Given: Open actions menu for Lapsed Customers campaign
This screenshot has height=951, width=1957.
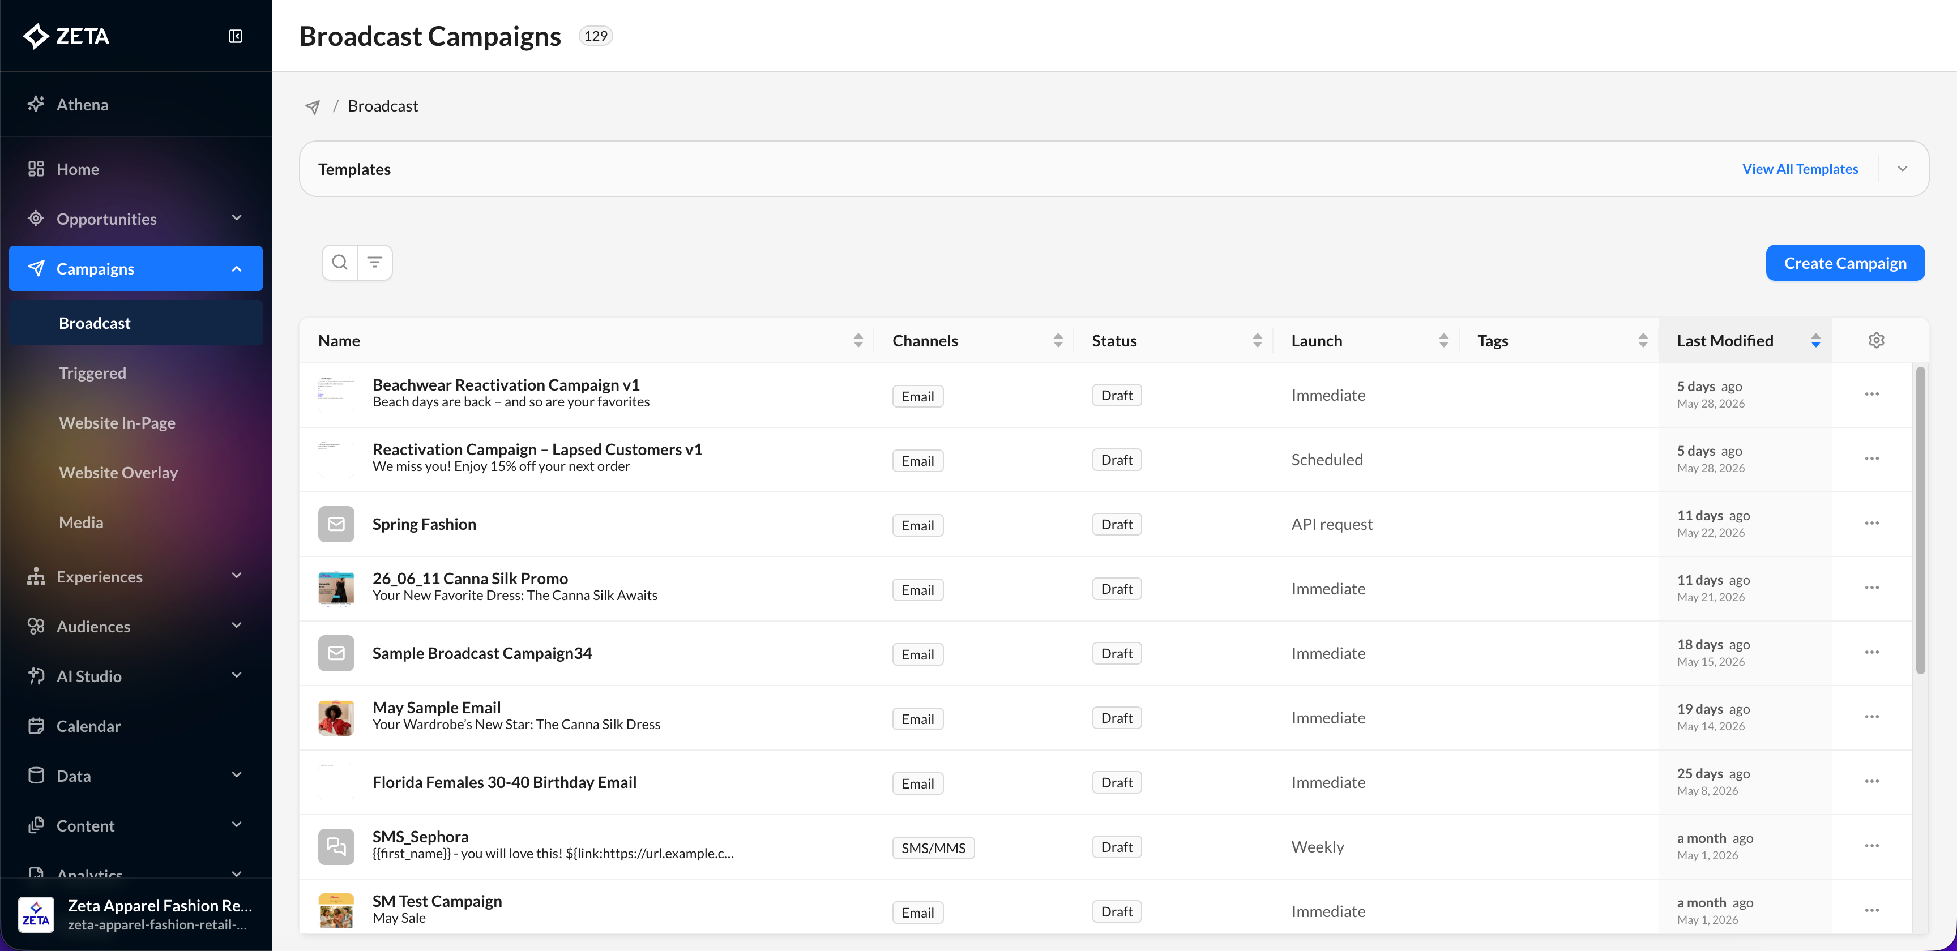Looking at the screenshot, I should (x=1871, y=459).
